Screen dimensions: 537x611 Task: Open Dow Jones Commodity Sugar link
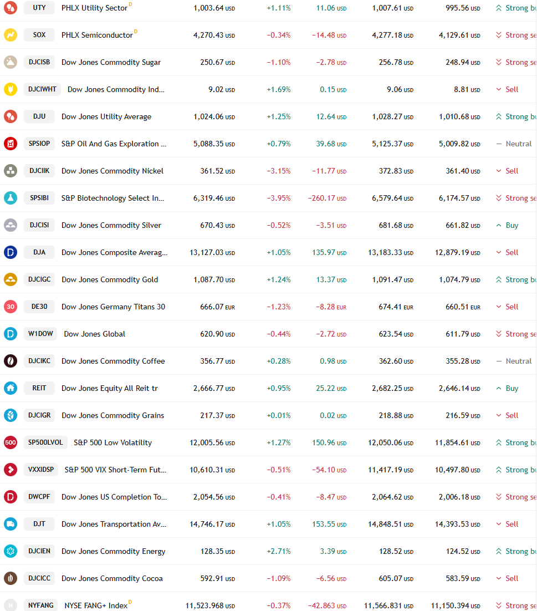111,62
